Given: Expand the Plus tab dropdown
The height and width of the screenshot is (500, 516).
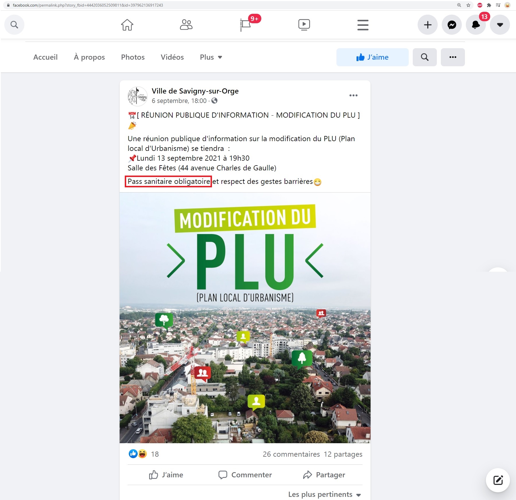Looking at the screenshot, I should [x=211, y=57].
